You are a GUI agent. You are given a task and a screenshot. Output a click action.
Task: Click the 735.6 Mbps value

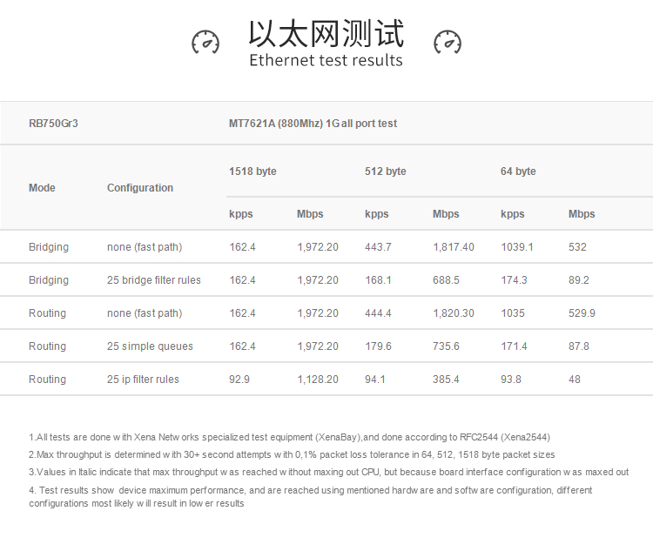446,346
